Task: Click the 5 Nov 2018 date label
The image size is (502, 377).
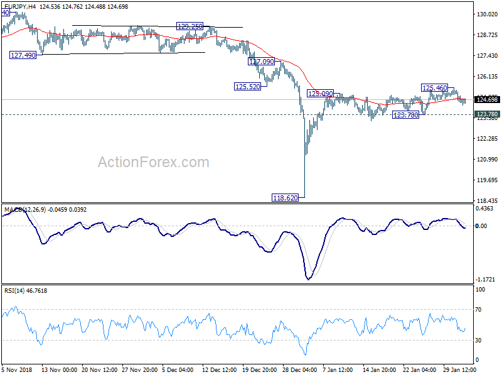Action: pos(17,370)
